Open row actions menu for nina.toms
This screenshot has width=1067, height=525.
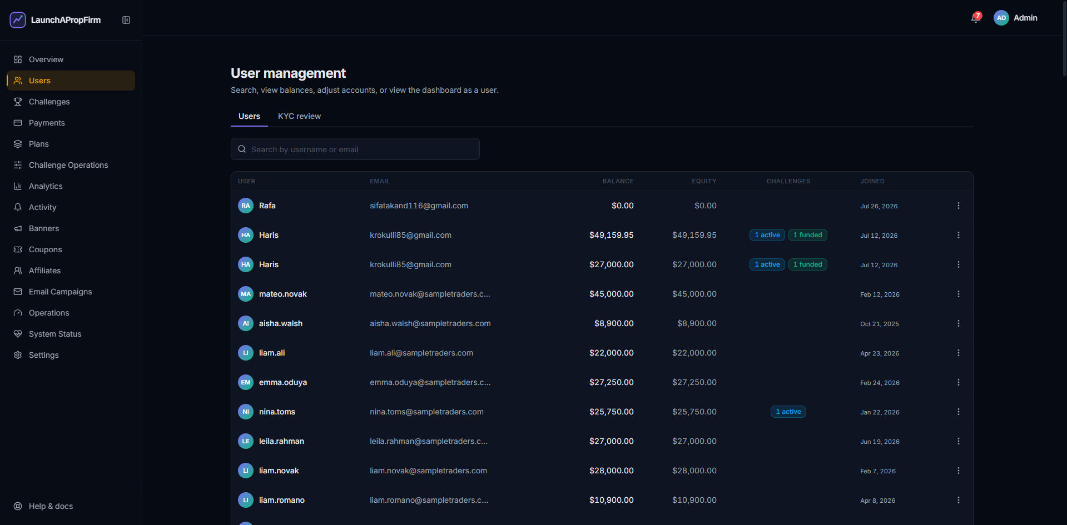coord(958,412)
